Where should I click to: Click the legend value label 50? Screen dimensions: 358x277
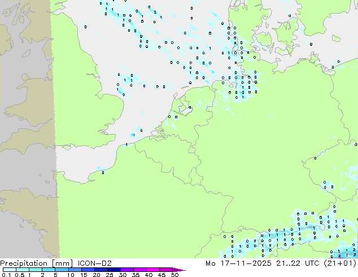(174, 275)
